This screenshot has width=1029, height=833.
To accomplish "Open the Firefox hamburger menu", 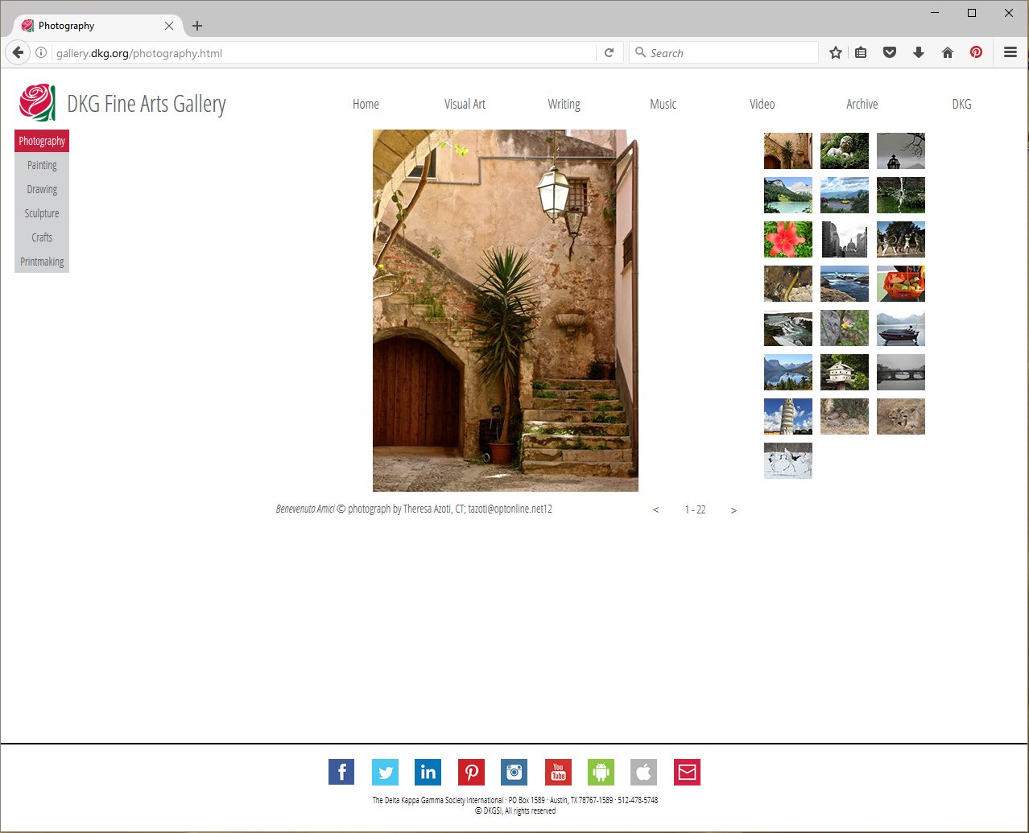I will (x=1010, y=52).
